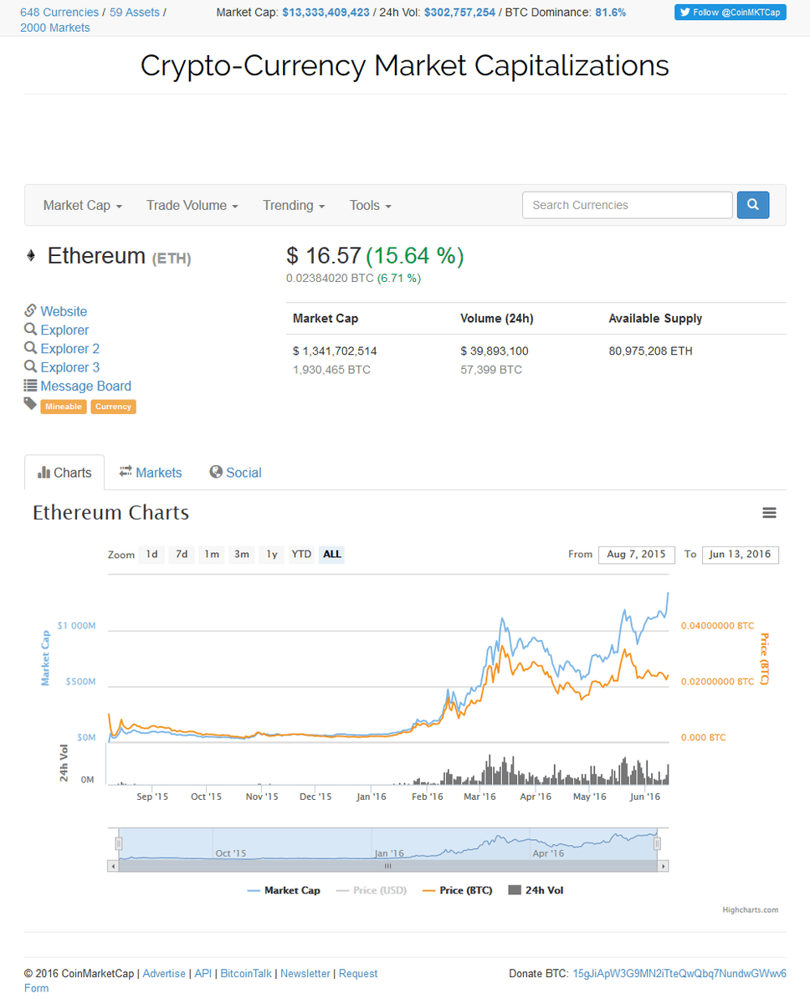Click the navigator horizontal scrollbar thumb
This screenshot has height=1004, width=810.
(388, 866)
